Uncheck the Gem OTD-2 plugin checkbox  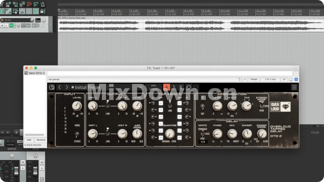point(26,73)
